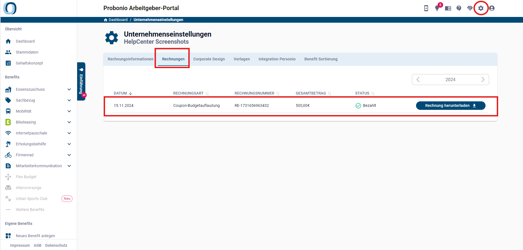Click the Bezahlt status entry
523x250 pixels.
(x=366, y=105)
